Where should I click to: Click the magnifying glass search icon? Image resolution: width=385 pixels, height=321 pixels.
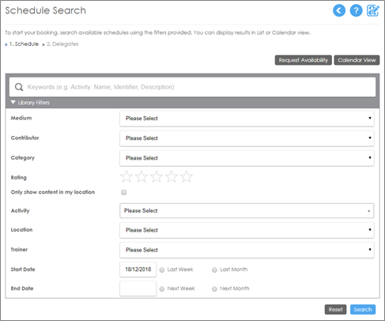pyautogui.click(x=19, y=87)
